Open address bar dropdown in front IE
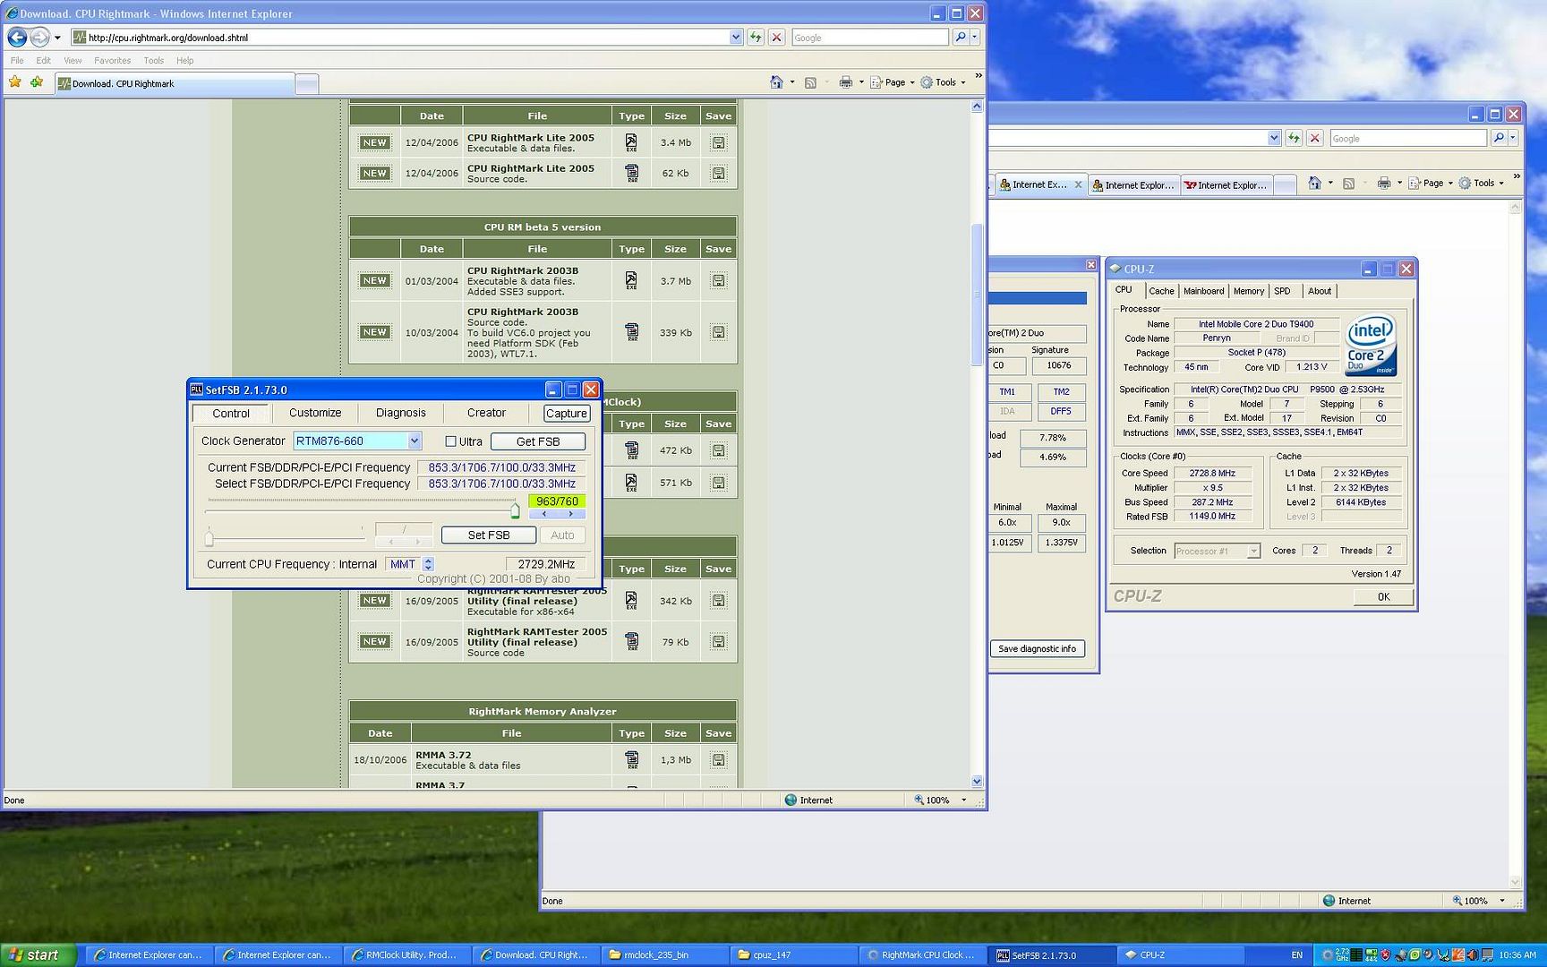1547x967 pixels. pyautogui.click(x=736, y=38)
